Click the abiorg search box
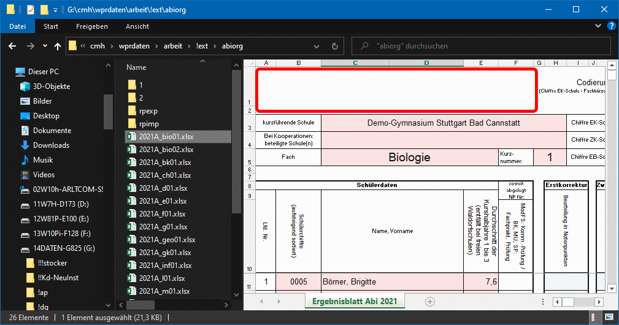This screenshot has width=619, height=325. click(485, 46)
